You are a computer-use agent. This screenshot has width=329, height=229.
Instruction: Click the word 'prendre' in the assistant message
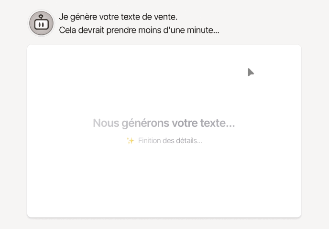tap(120, 31)
